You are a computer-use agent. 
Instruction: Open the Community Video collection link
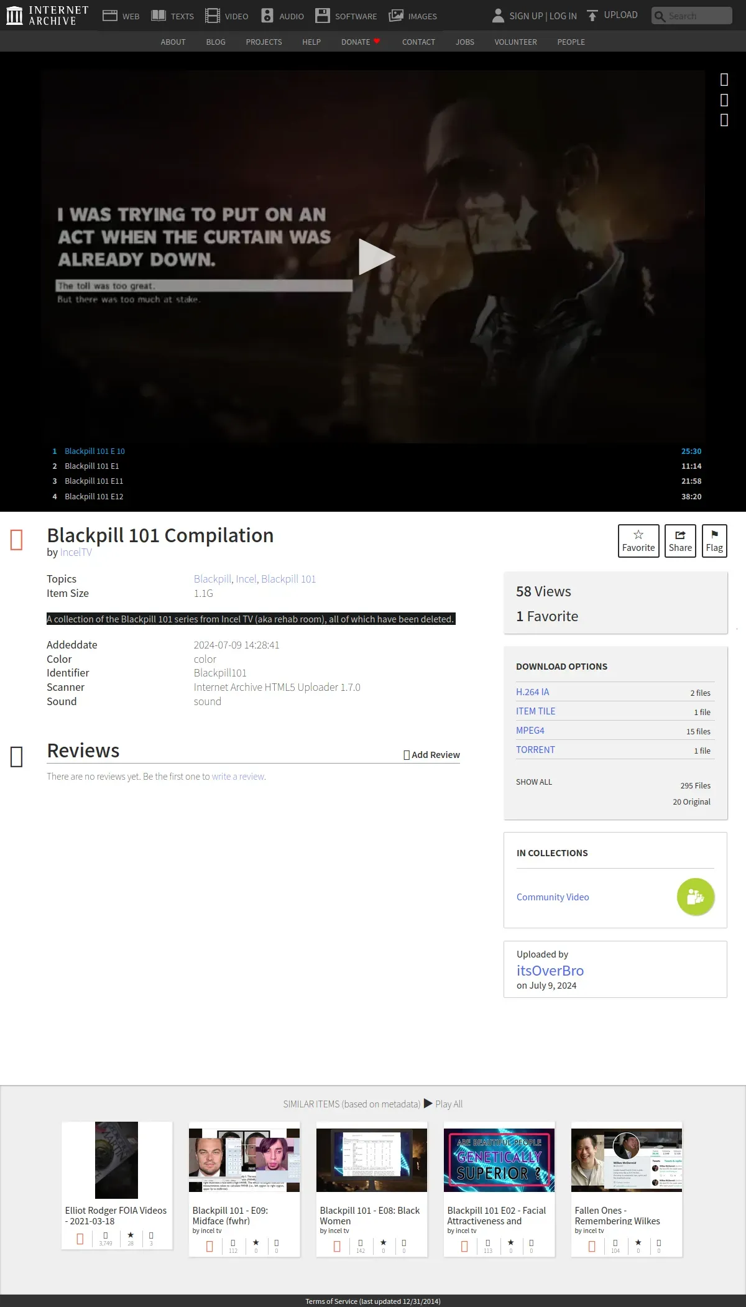553,897
